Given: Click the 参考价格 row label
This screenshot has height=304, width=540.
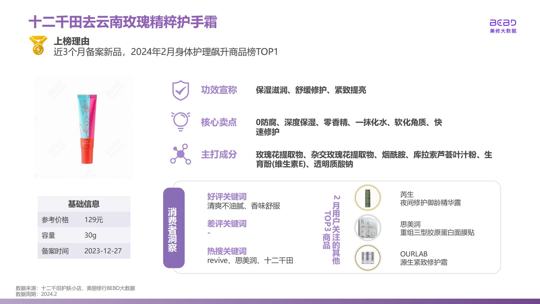Looking at the screenshot, I should click(55, 220).
